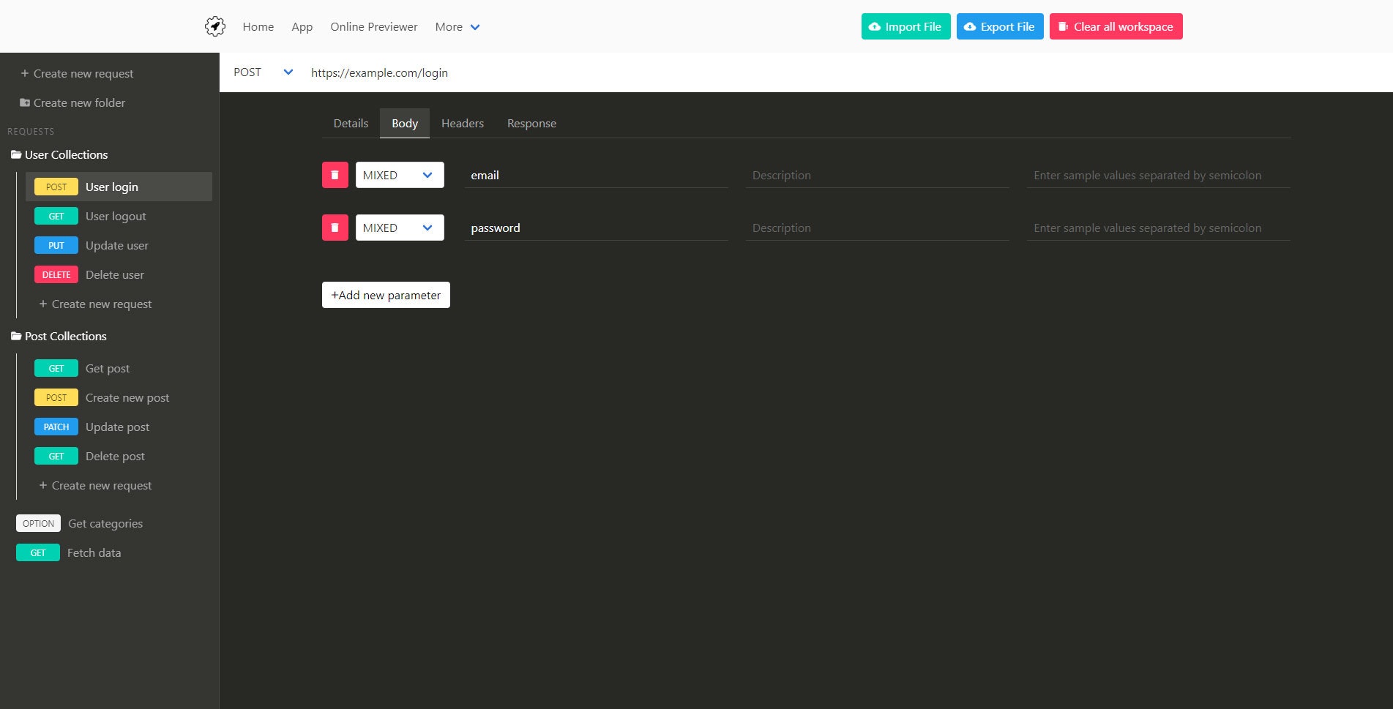Switch to the Headers tab
Image resolution: width=1393 pixels, height=709 pixels.
coord(462,123)
